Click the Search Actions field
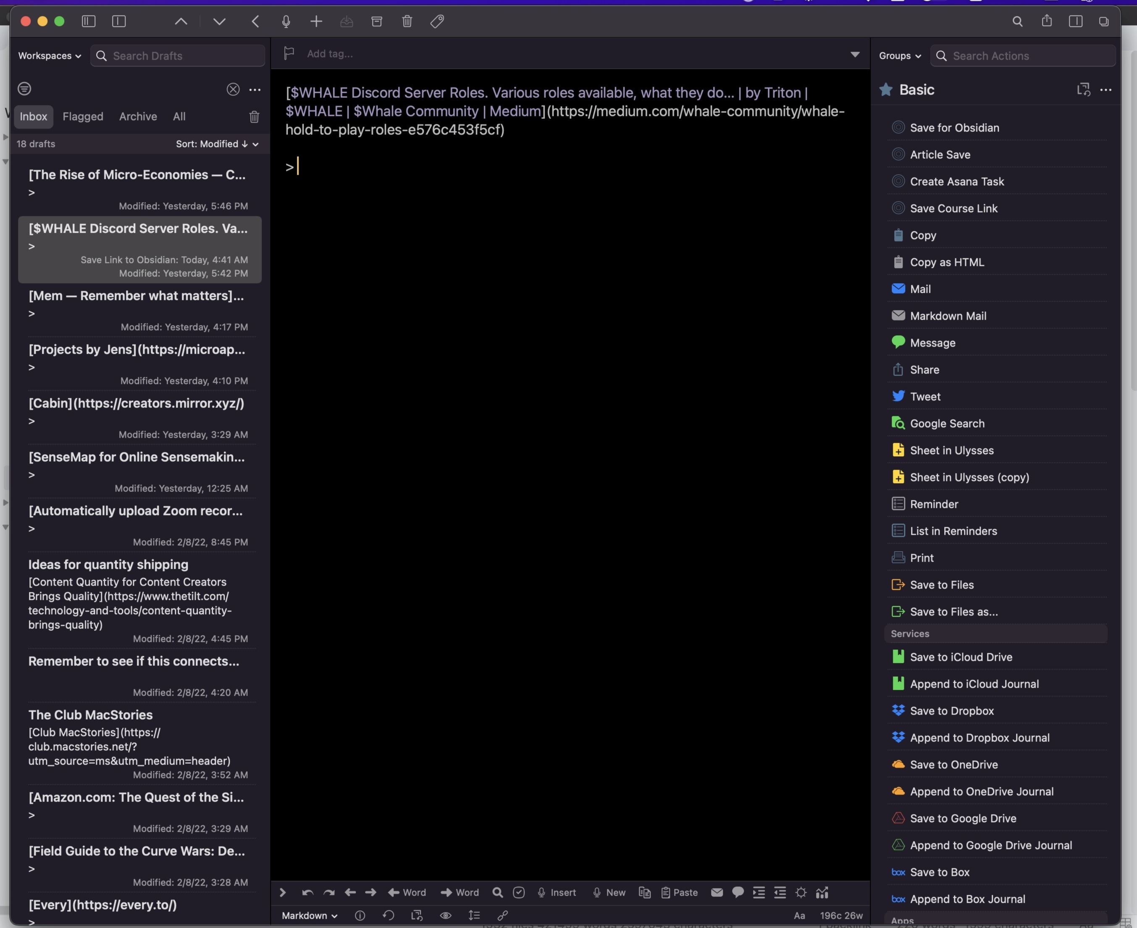This screenshot has width=1137, height=928. click(1023, 55)
